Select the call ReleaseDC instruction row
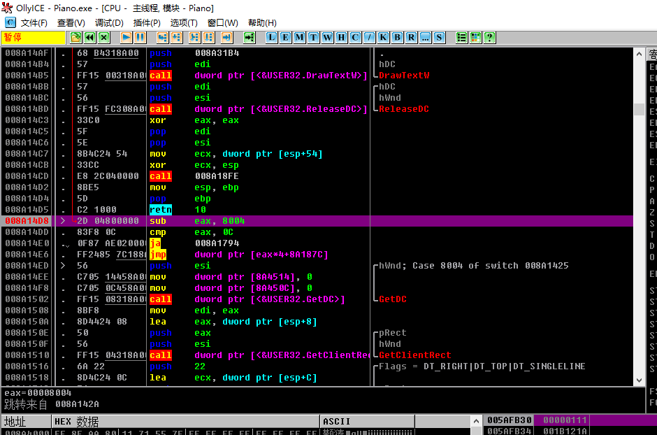This screenshot has width=657, height=435. 317,109
